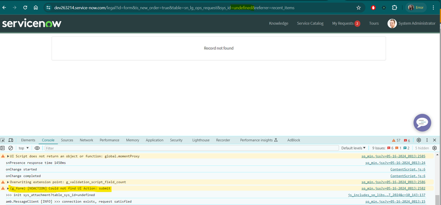Close the DevTools panel
The image size is (441, 205).
(434, 140)
